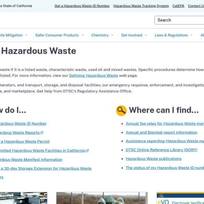This screenshot has height=204, width=204.
Task: Click the workers in hazmat suits thumbnail
Action: 102,198
